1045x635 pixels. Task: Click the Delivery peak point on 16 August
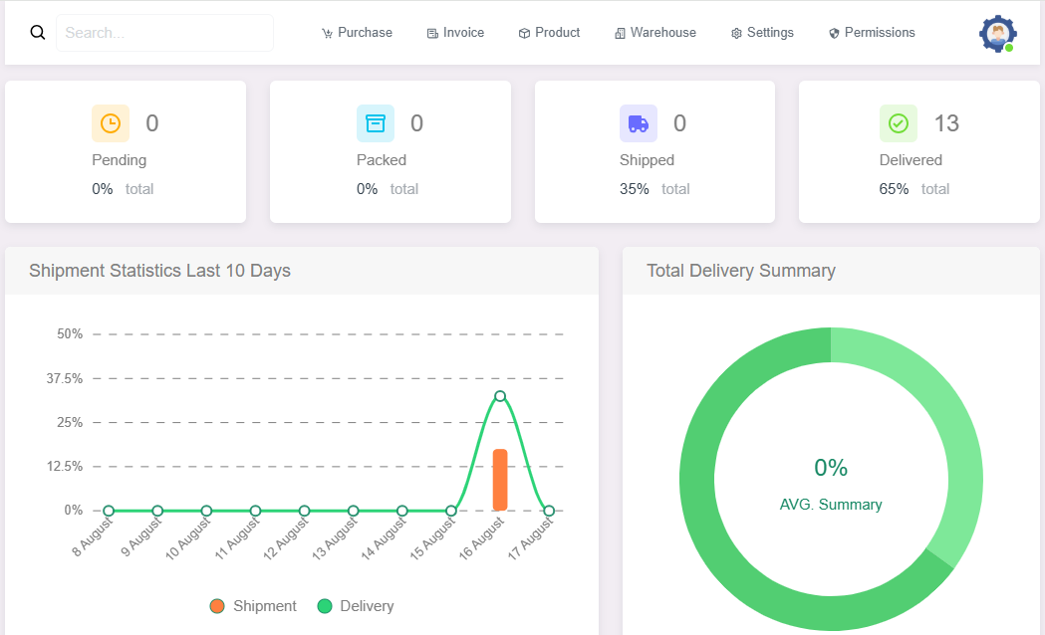pyautogui.click(x=500, y=396)
